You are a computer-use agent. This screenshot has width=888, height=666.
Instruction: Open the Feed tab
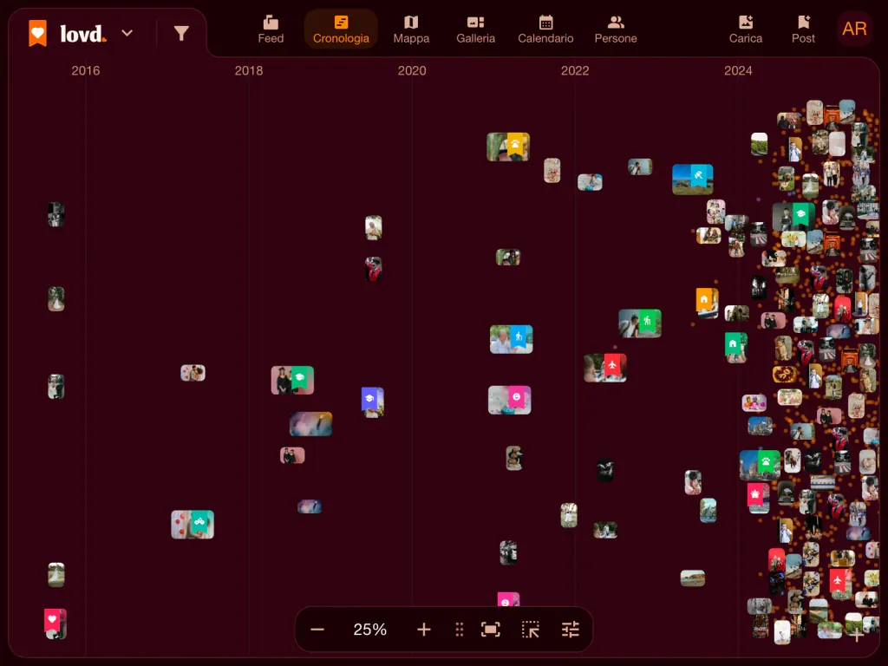tap(271, 29)
